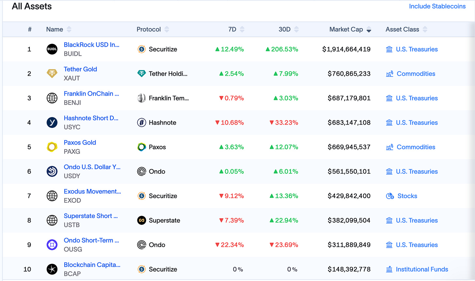This screenshot has height=281, width=475.
Task: Open Franklin OnChain asset link
Action: click(91, 94)
